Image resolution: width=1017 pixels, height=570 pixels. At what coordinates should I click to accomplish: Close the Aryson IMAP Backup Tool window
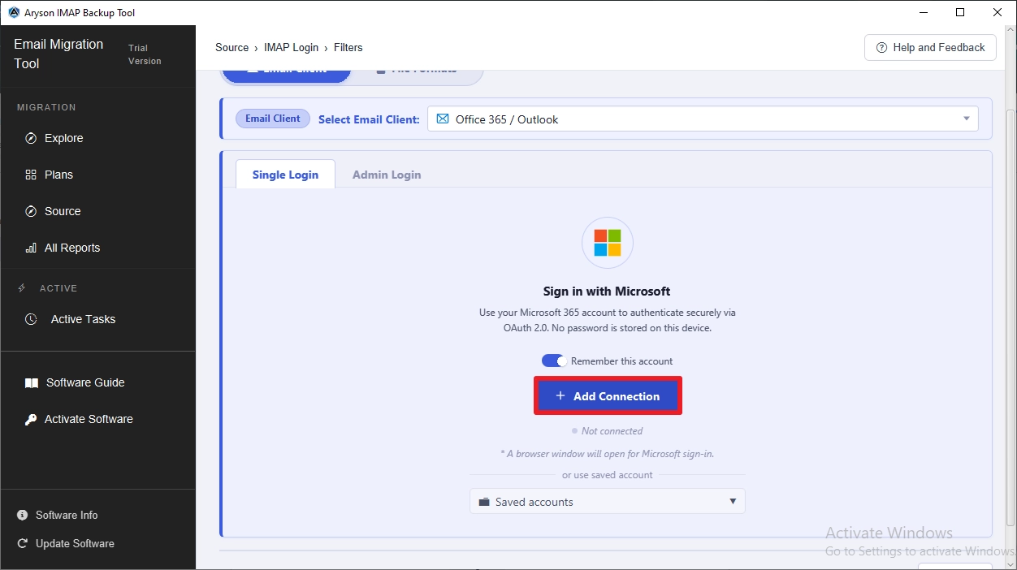pos(998,12)
